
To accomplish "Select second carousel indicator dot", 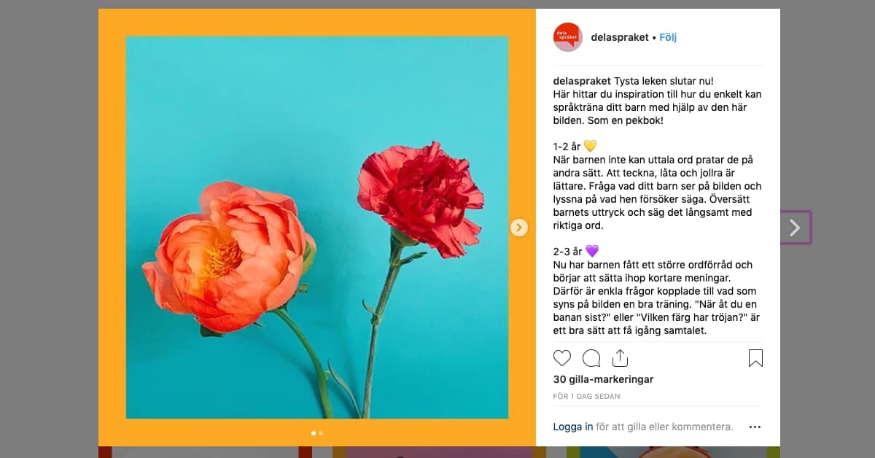I will (x=321, y=432).
